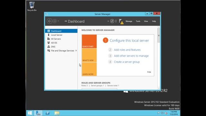Open the Tools menu
This screenshot has width=206, height=116.
[138, 21]
